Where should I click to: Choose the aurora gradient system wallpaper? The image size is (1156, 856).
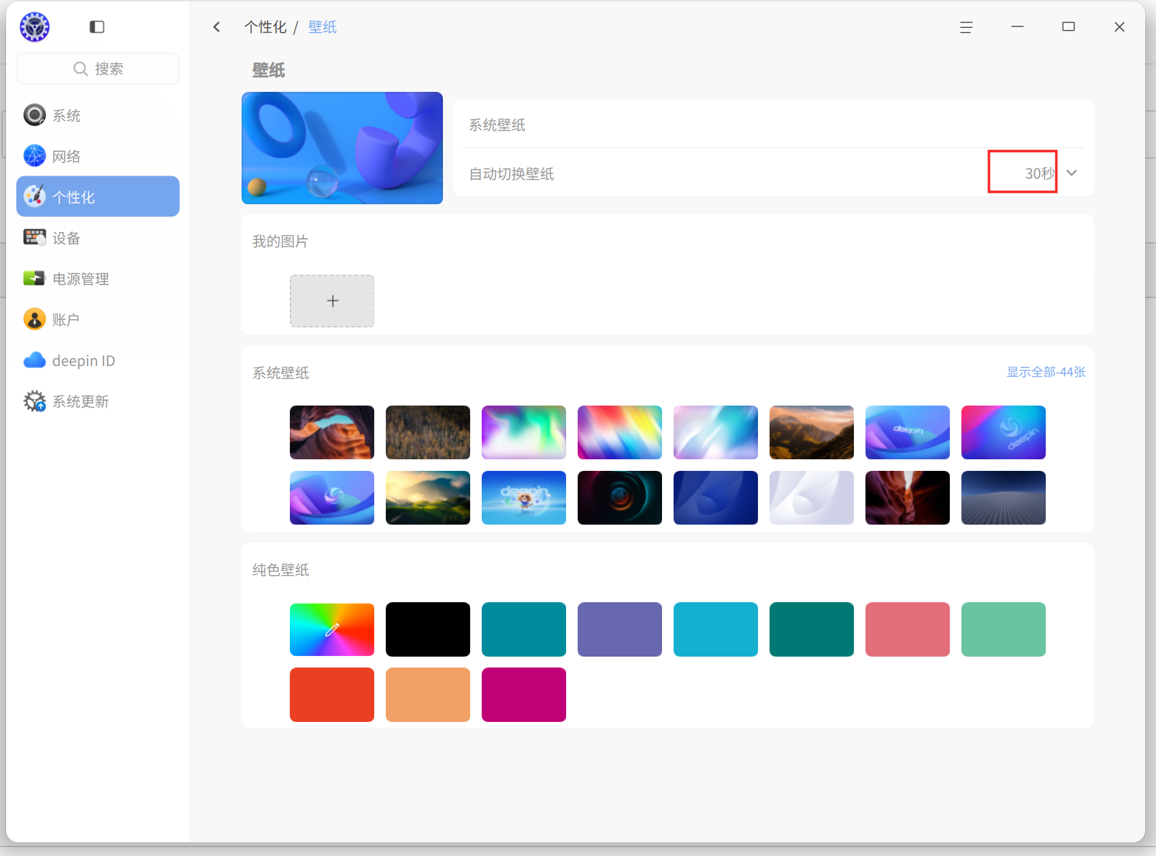coord(524,432)
